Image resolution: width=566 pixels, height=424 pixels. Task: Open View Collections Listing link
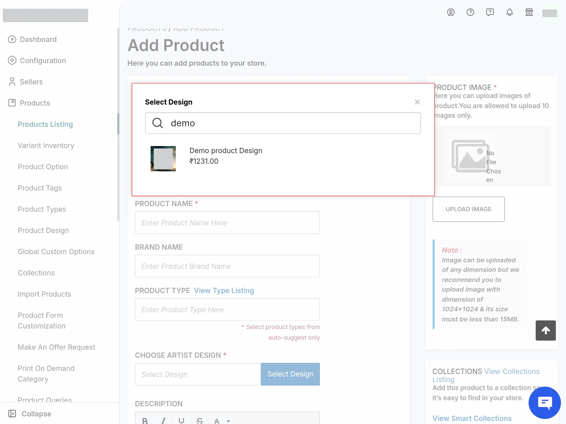[x=486, y=375]
